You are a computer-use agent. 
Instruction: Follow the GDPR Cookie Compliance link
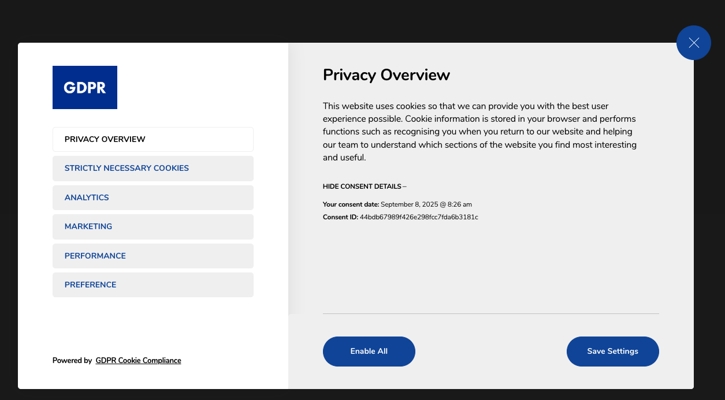coord(138,361)
